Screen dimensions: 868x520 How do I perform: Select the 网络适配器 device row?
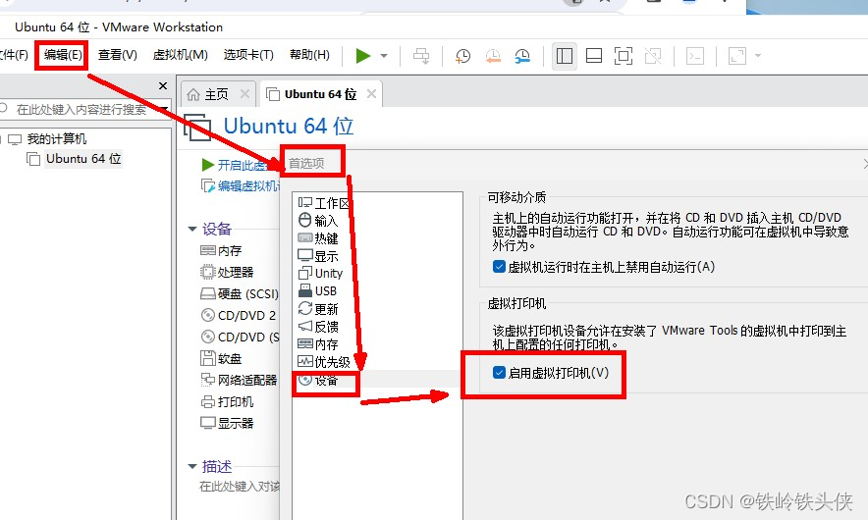tap(239, 380)
